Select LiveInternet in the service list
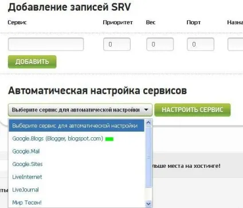 (76, 177)
